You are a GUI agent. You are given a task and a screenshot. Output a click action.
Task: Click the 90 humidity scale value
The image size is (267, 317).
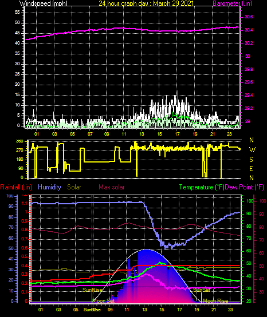pos(11,207)
